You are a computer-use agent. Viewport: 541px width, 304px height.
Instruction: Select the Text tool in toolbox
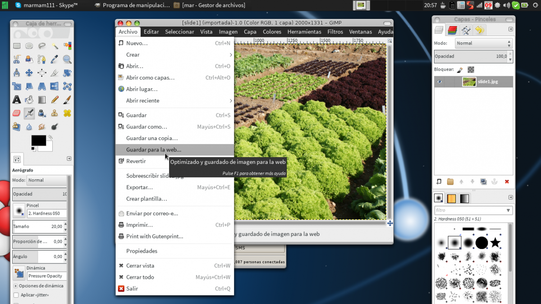[17, 100]
